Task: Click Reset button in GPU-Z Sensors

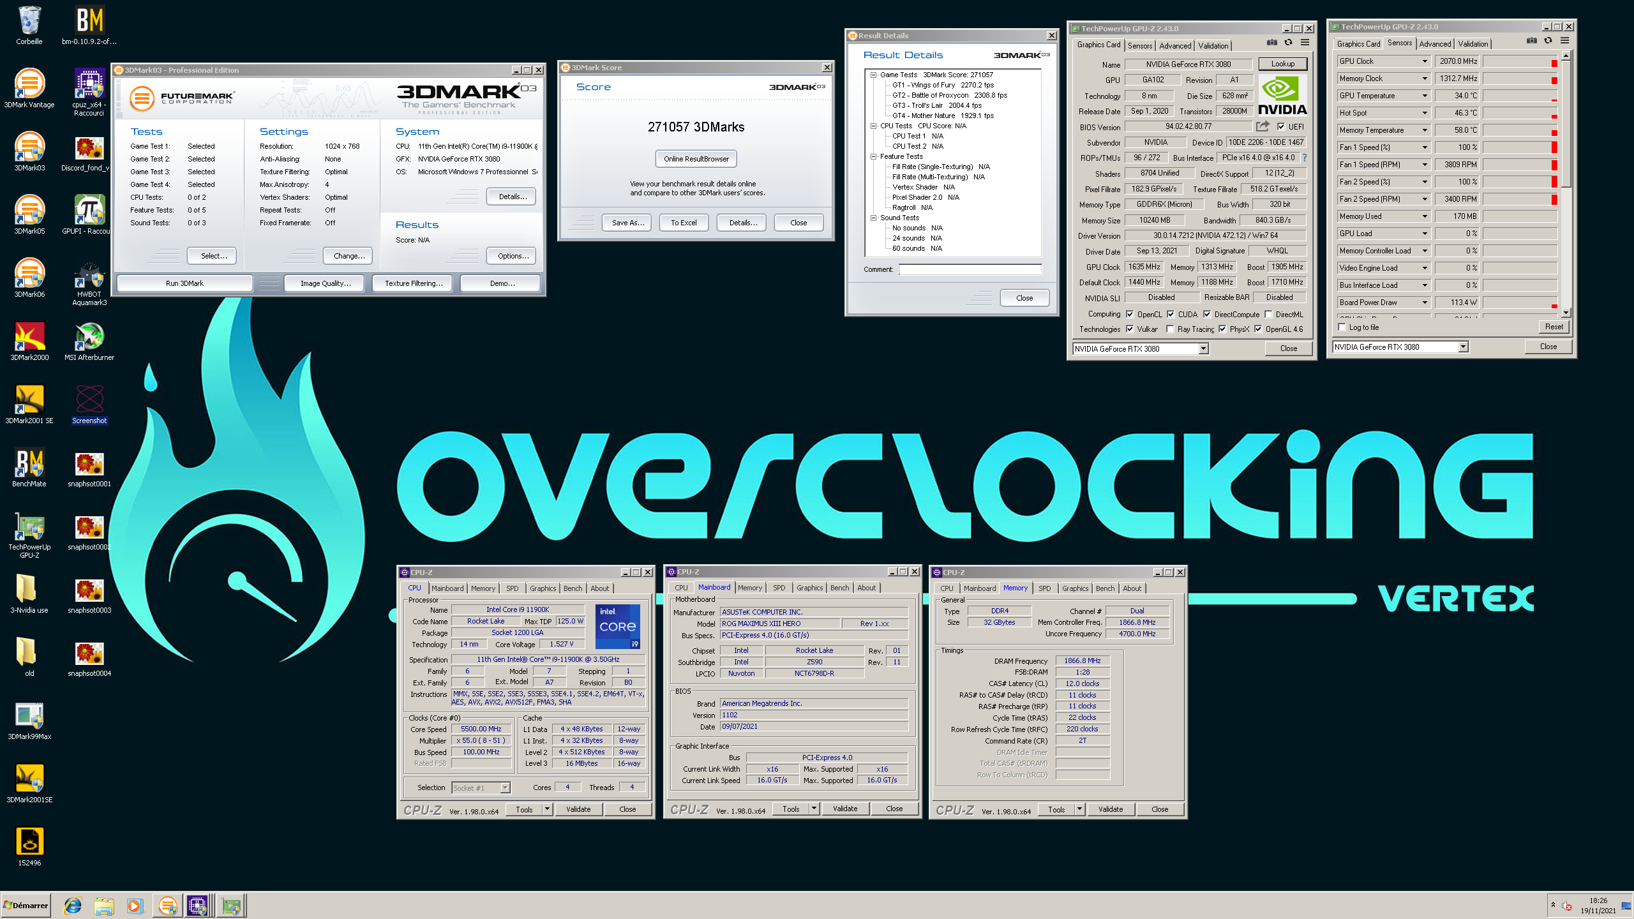Action: pyautogui.click(x=1554, y=327)
